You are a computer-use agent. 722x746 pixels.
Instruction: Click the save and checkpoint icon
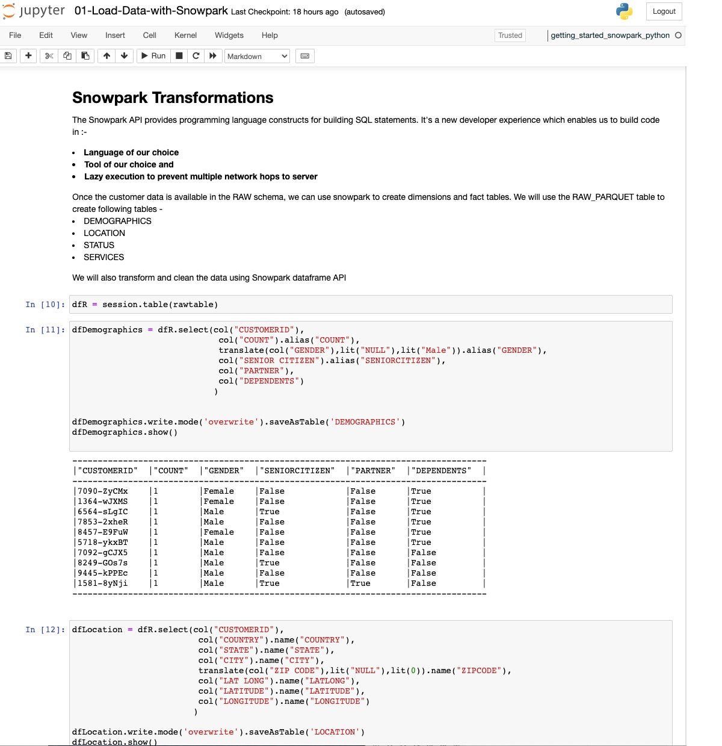click(x=8, y=56)
